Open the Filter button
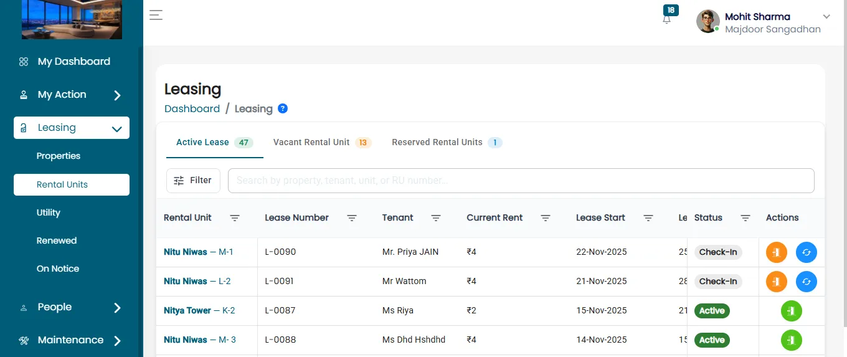This screenshot has width=847, height=357. click(x=193, y=180)
